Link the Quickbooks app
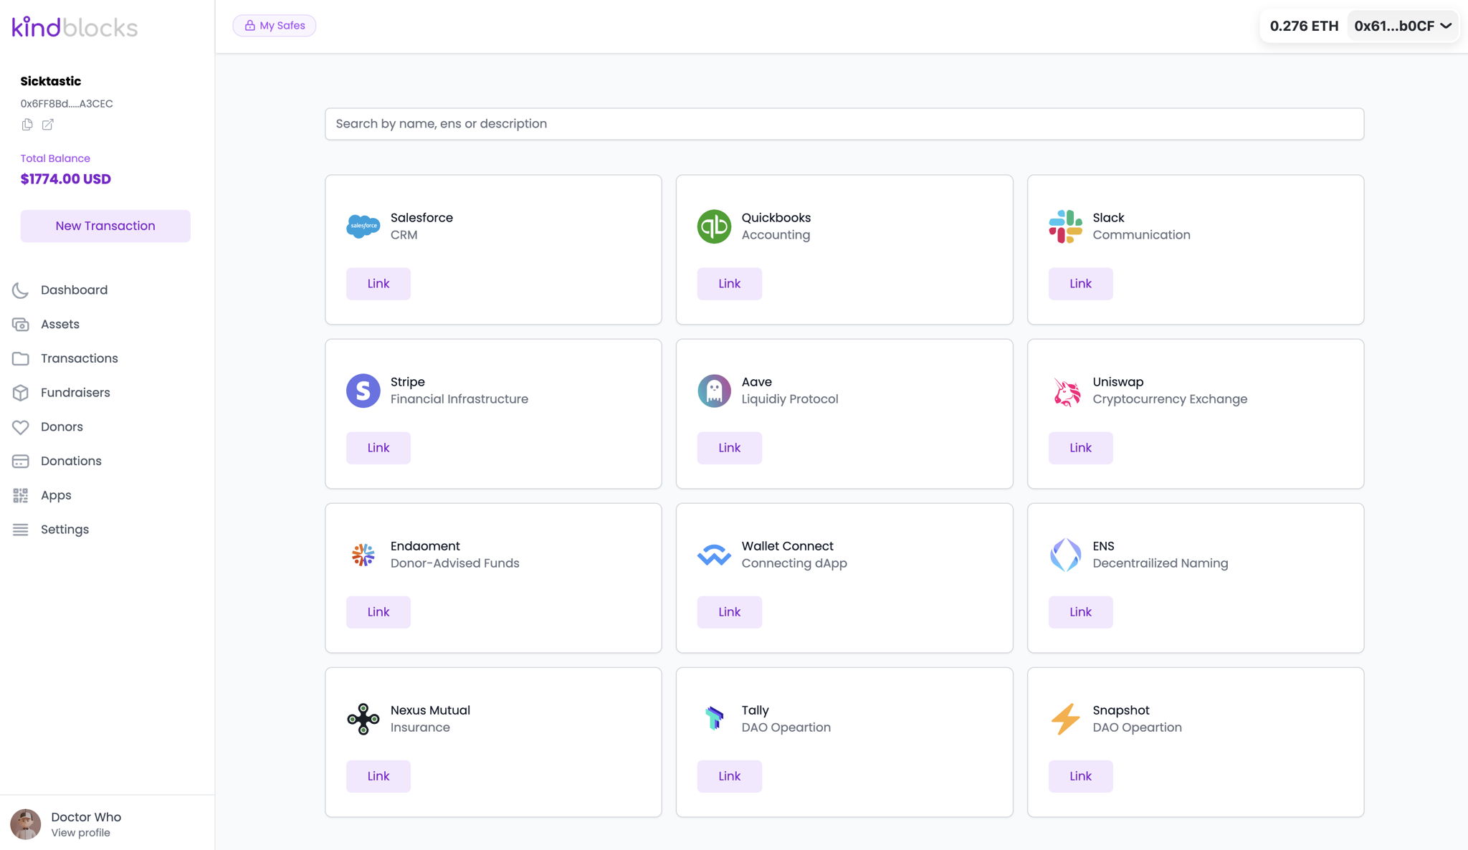 730,284
